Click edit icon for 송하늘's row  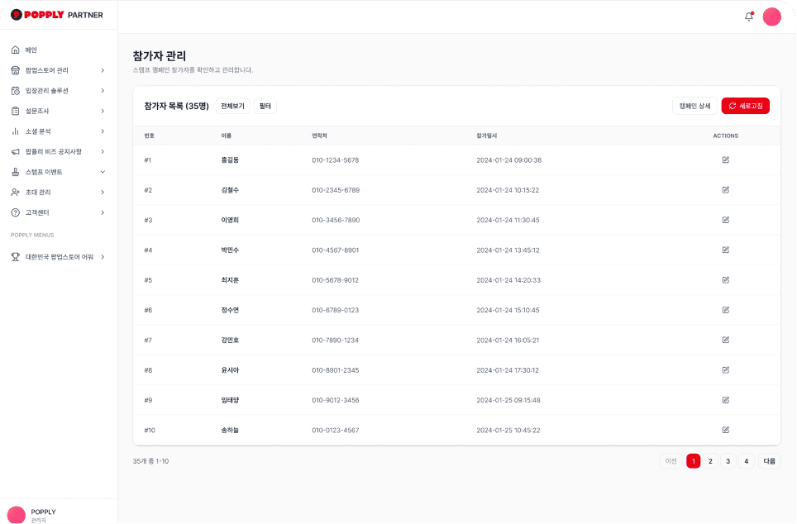tap(725, 430)
